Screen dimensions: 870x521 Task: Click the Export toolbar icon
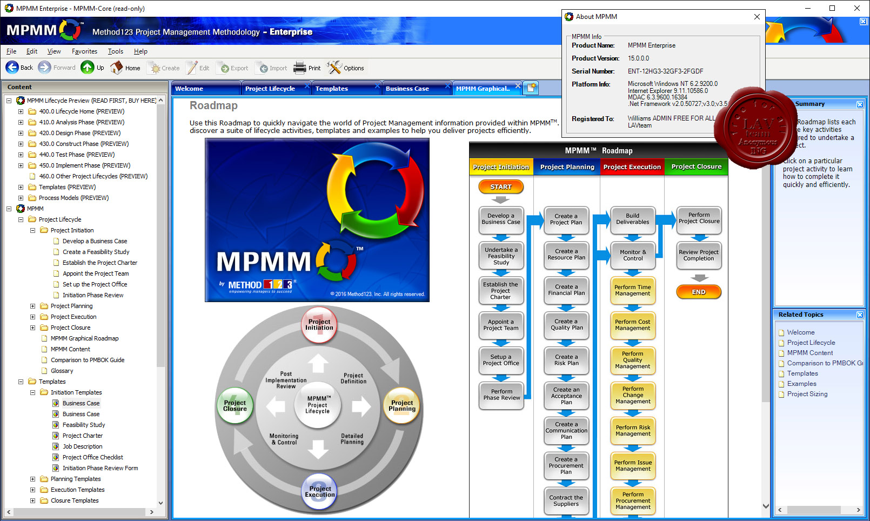point(224,68)
